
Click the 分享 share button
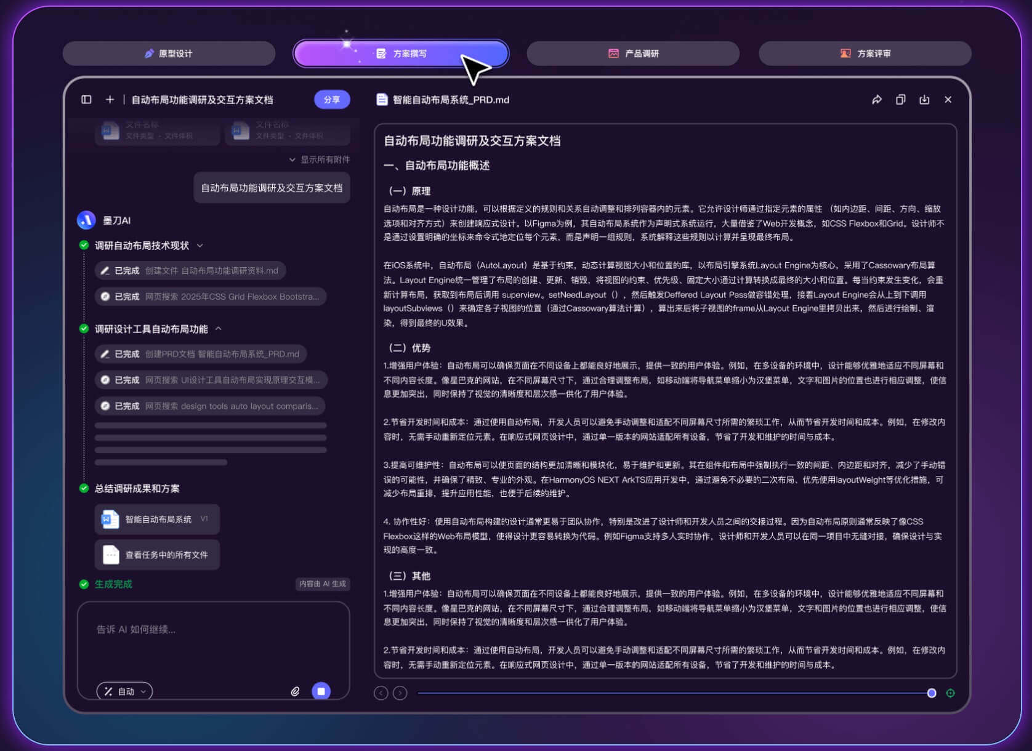click(332, 99)
